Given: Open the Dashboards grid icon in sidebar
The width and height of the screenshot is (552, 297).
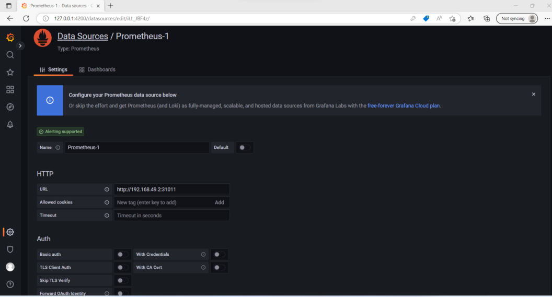Looking at the screenshot, I should tap(10, 90).
